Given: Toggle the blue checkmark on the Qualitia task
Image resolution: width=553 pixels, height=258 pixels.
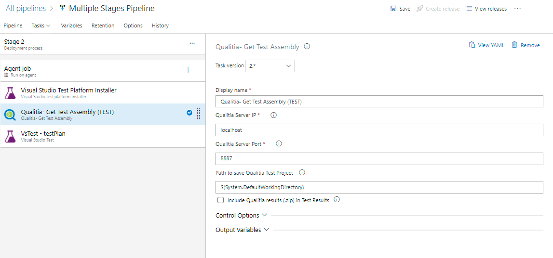Looking at the screenshot, I should point(189,113).
